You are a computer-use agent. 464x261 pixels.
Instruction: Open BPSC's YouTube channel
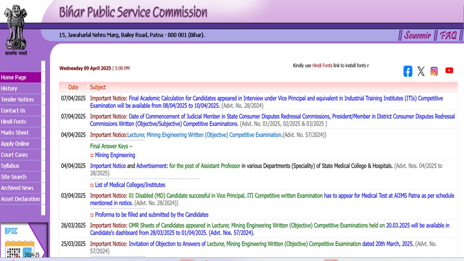[449, 70]
